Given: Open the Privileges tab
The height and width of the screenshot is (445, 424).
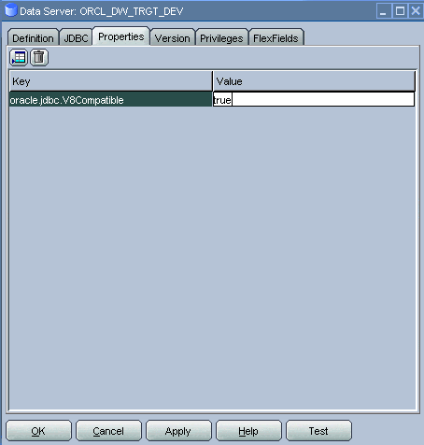Looking at the screenshot, I should tap(221, 38).
